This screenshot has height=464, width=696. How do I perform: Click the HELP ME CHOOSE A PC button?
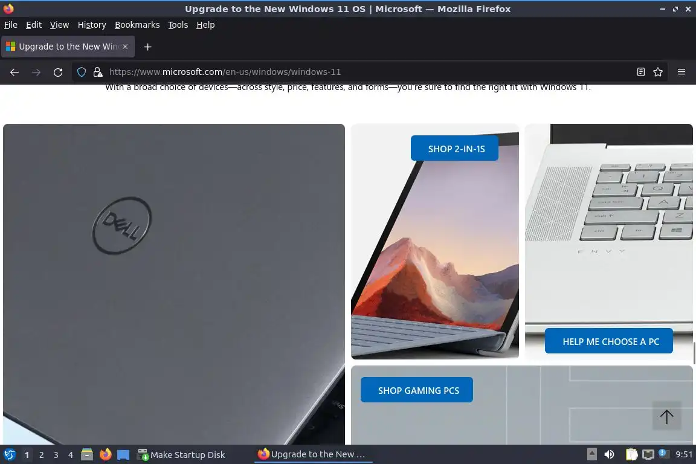pos(609,341)
